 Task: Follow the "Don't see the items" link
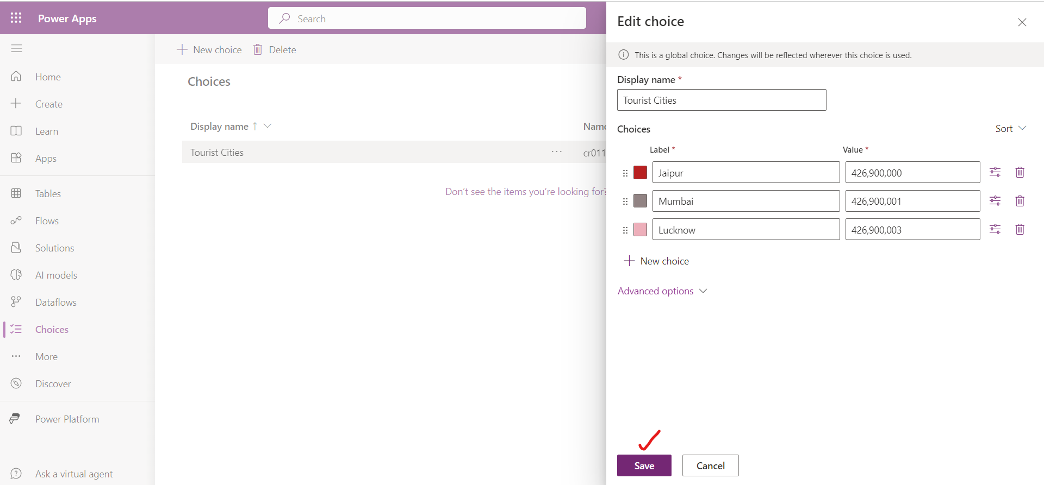click(526, 191)
